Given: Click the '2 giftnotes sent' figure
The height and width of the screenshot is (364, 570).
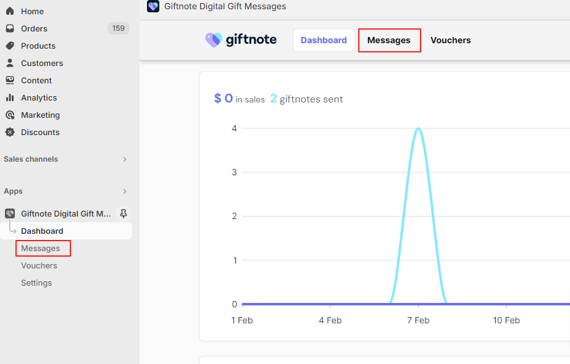Looking at the screenshot, I should pyautogui.click(x=306, y=99).
